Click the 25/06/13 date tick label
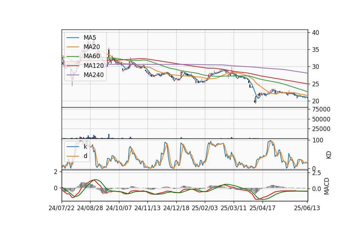The width and height of the screenshot is (342, 245). coord(307,208)
